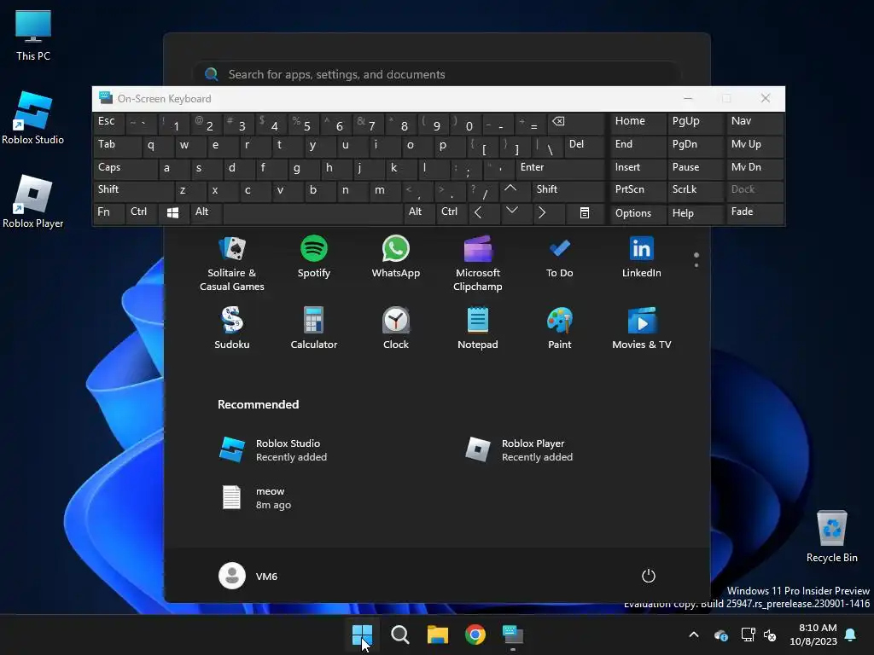Launch Google Chrome from taskbar
Screen dimensions: 874x655
[475, 635]
